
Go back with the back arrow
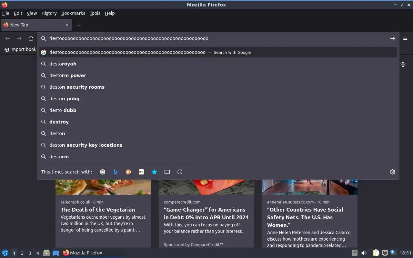(8, 39)
